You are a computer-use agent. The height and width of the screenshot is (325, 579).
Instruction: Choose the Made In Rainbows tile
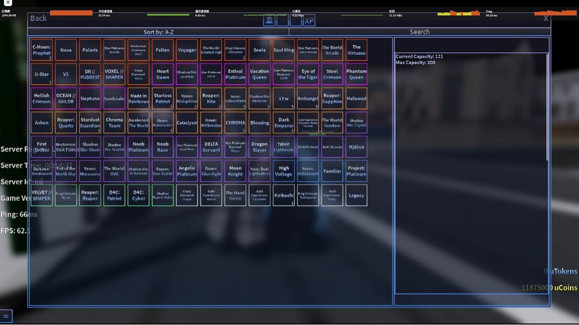point(138,99)
